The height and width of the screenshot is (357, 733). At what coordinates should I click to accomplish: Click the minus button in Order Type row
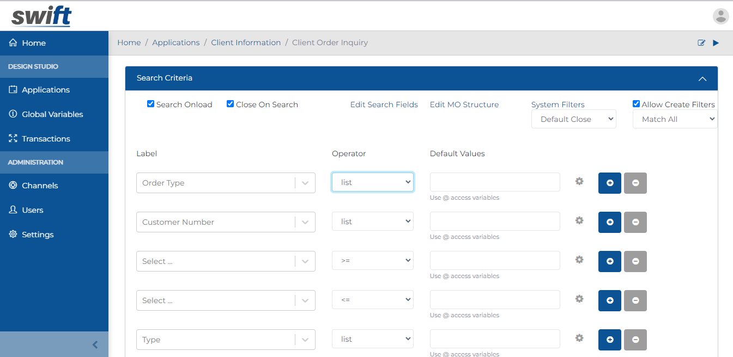coord(635,183)
